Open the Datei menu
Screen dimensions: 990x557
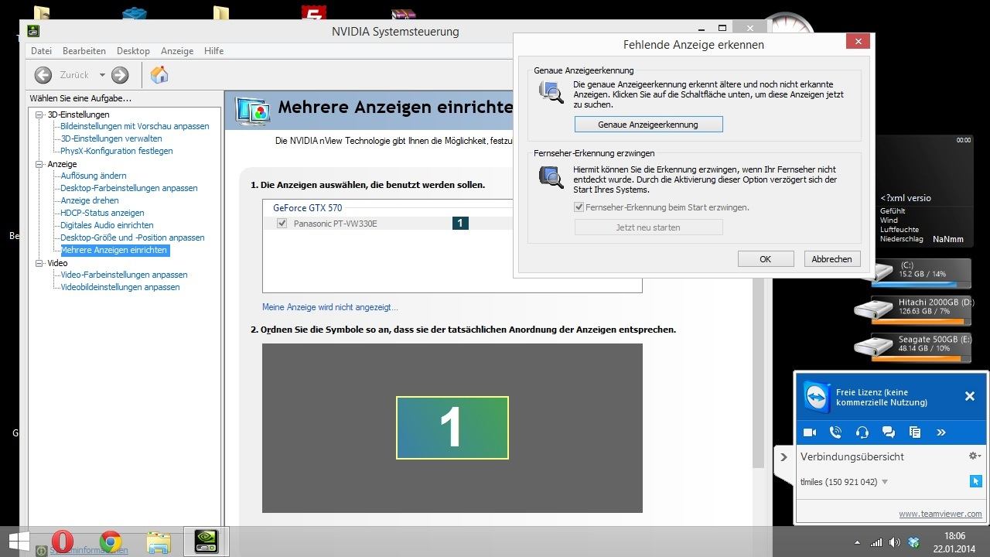(41, 51)
